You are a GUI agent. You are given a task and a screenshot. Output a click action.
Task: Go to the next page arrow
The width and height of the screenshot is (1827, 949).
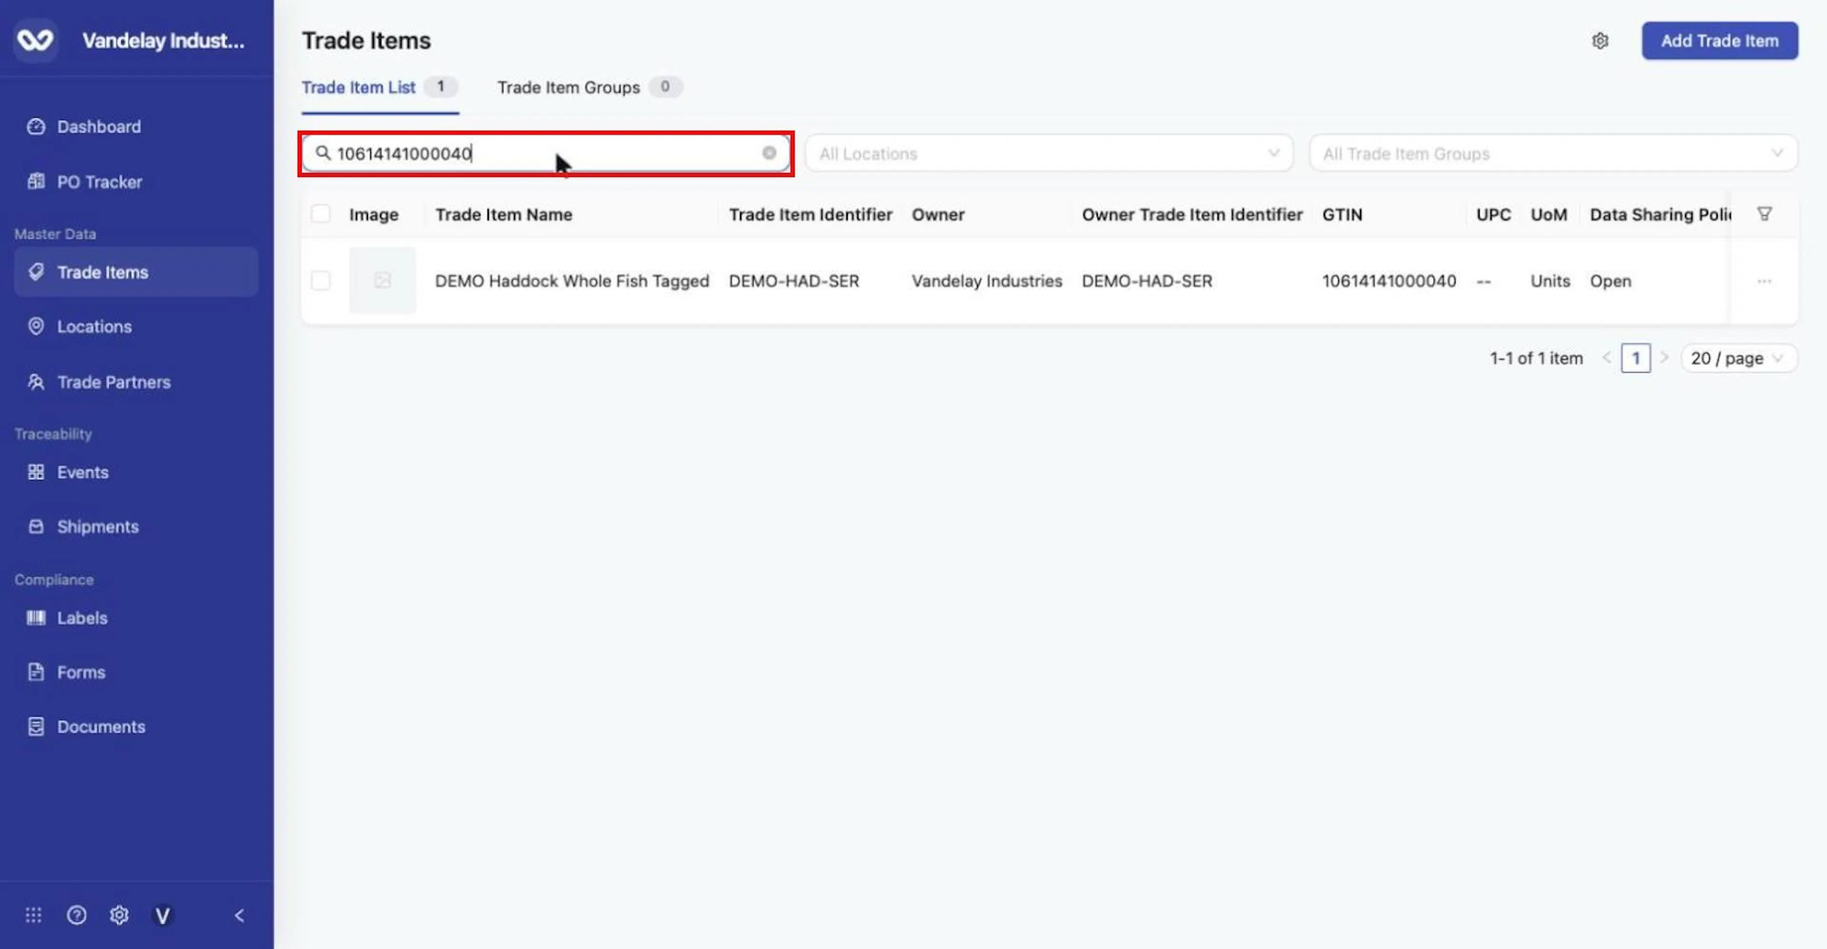pyautogui.click(x=1664, y=357)
